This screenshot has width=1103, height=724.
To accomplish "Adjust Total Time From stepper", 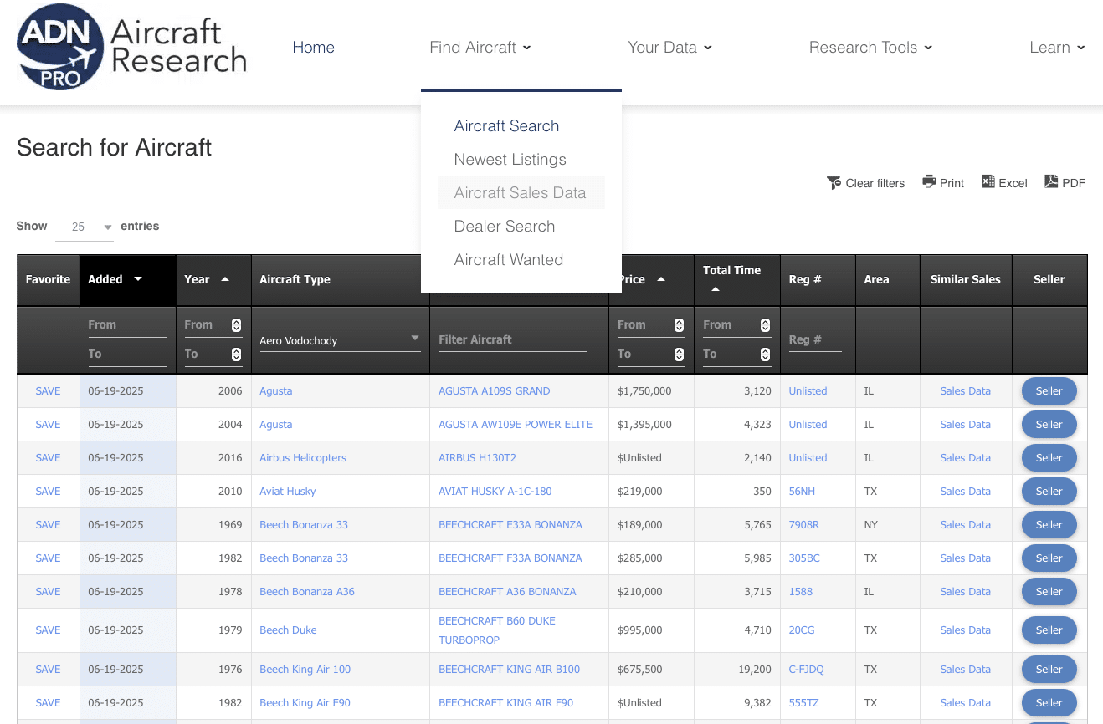I will 765,325.
